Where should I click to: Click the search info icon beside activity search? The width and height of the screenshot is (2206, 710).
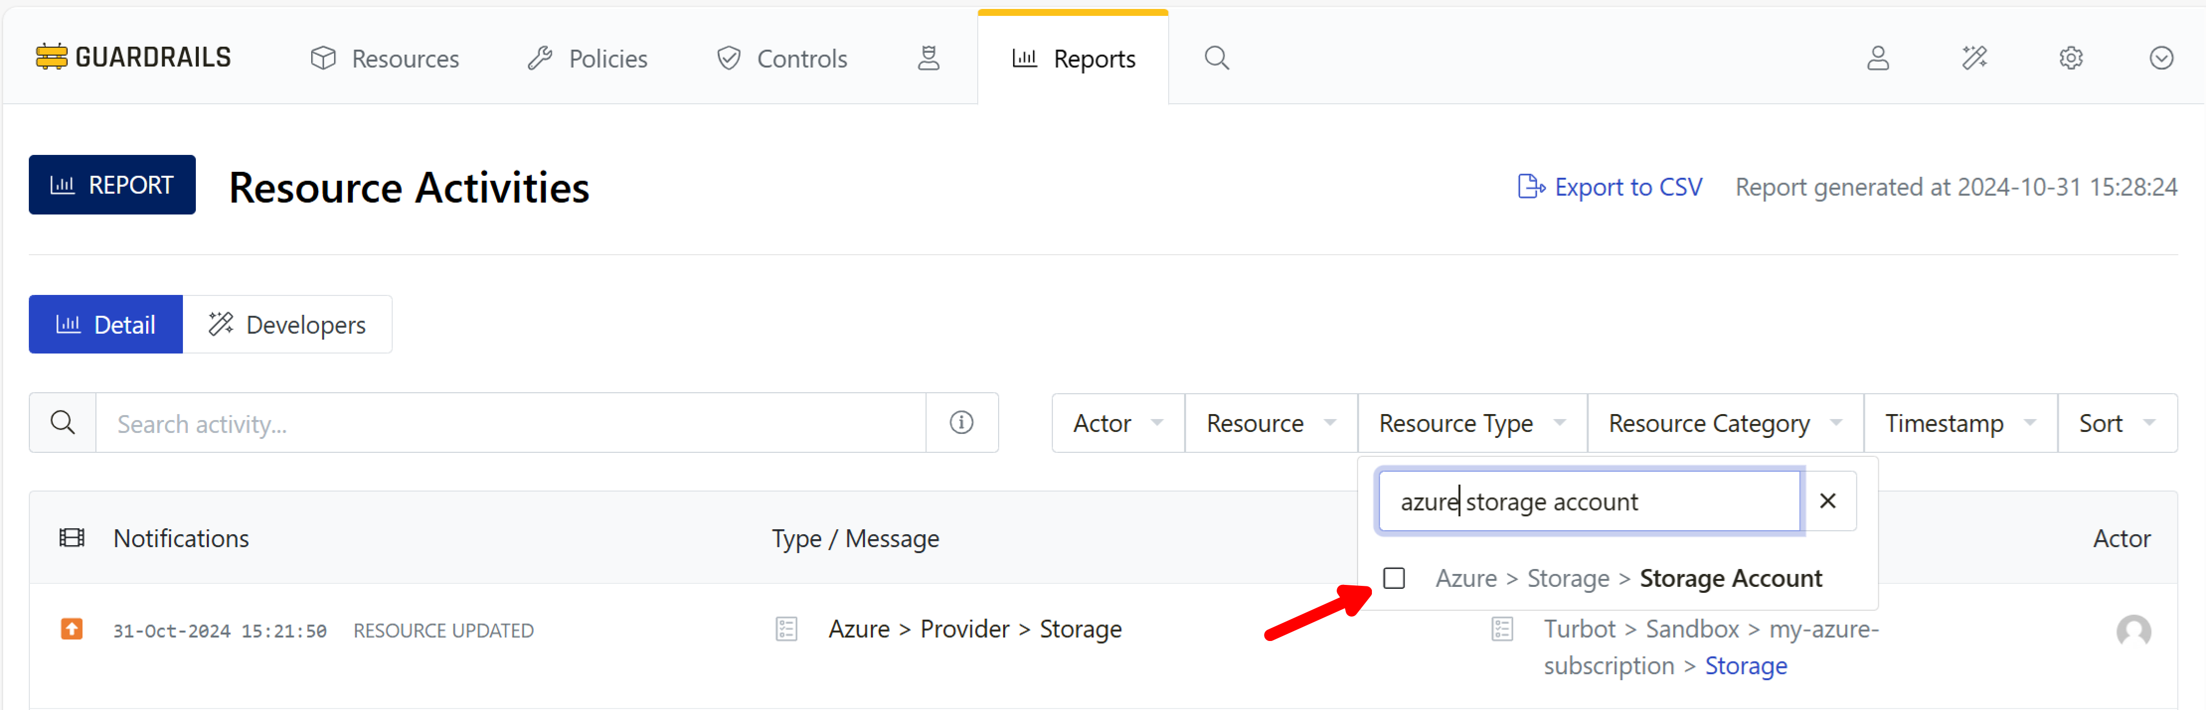(x=961, y=423)
